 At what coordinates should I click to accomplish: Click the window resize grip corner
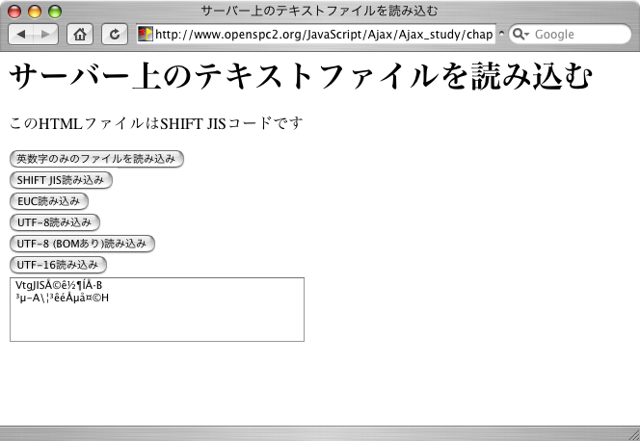click(x=631, y=432)
